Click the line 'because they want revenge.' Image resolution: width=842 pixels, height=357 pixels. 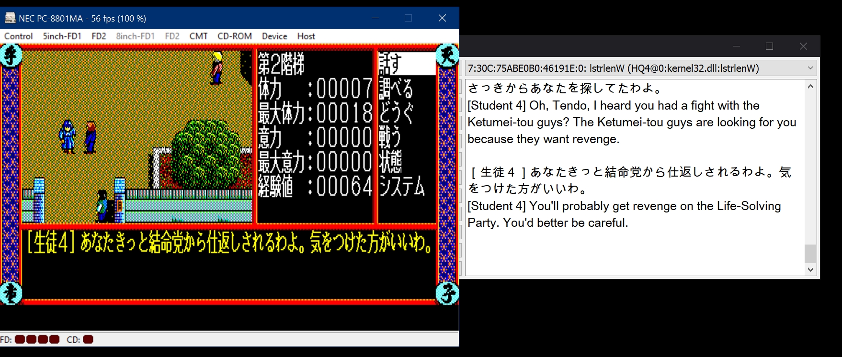[544, 139]
